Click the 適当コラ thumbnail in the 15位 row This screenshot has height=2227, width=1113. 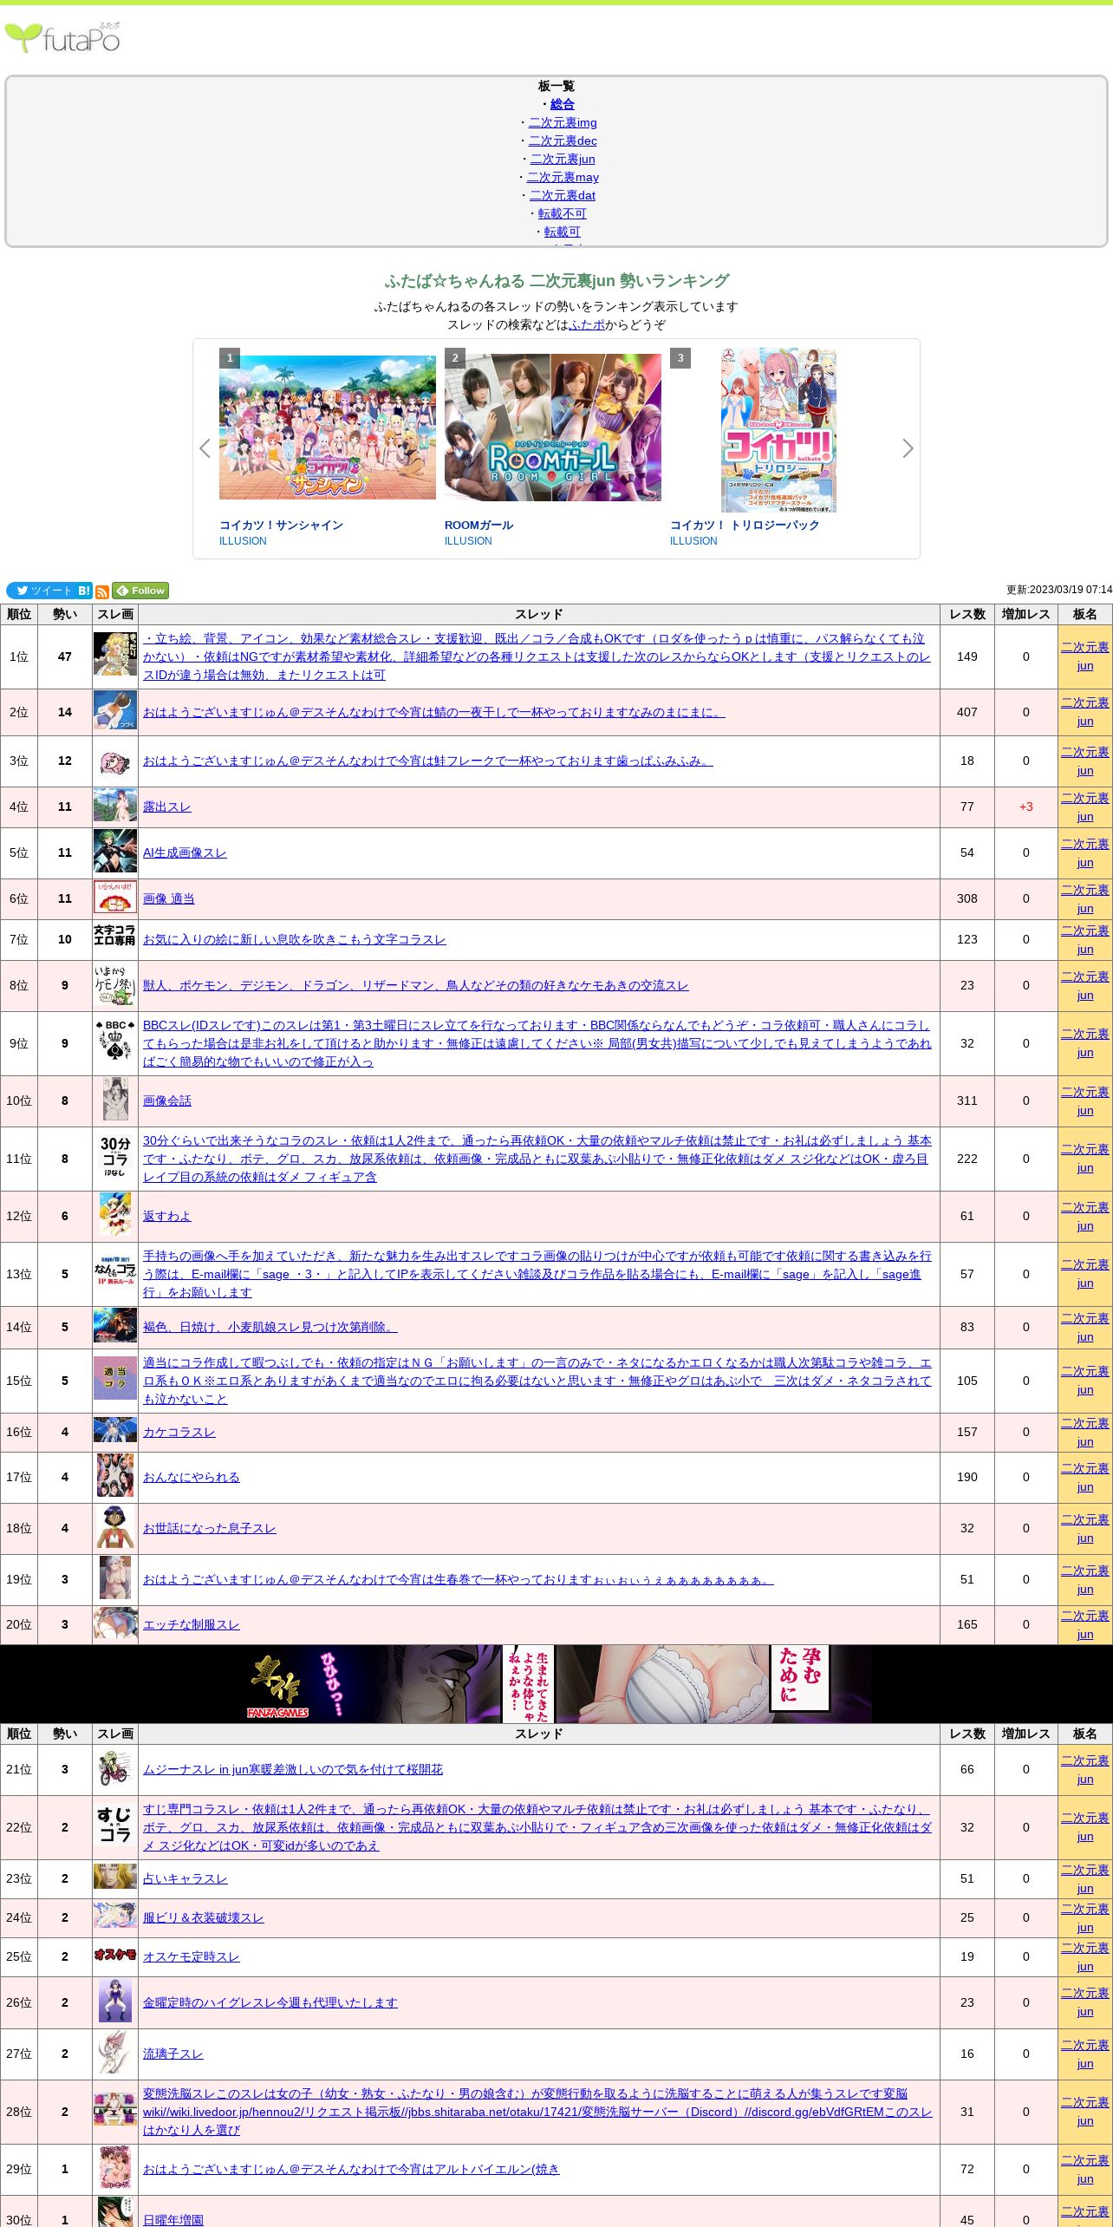[115, 1377]
